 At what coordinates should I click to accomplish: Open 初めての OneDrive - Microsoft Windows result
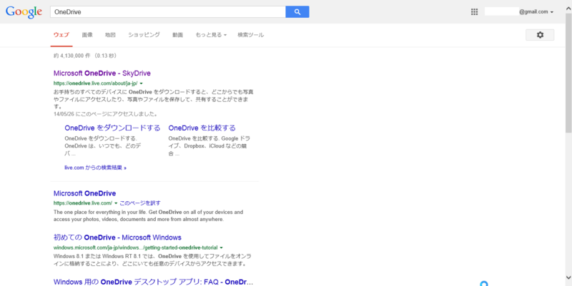click(x=117, y=238)
